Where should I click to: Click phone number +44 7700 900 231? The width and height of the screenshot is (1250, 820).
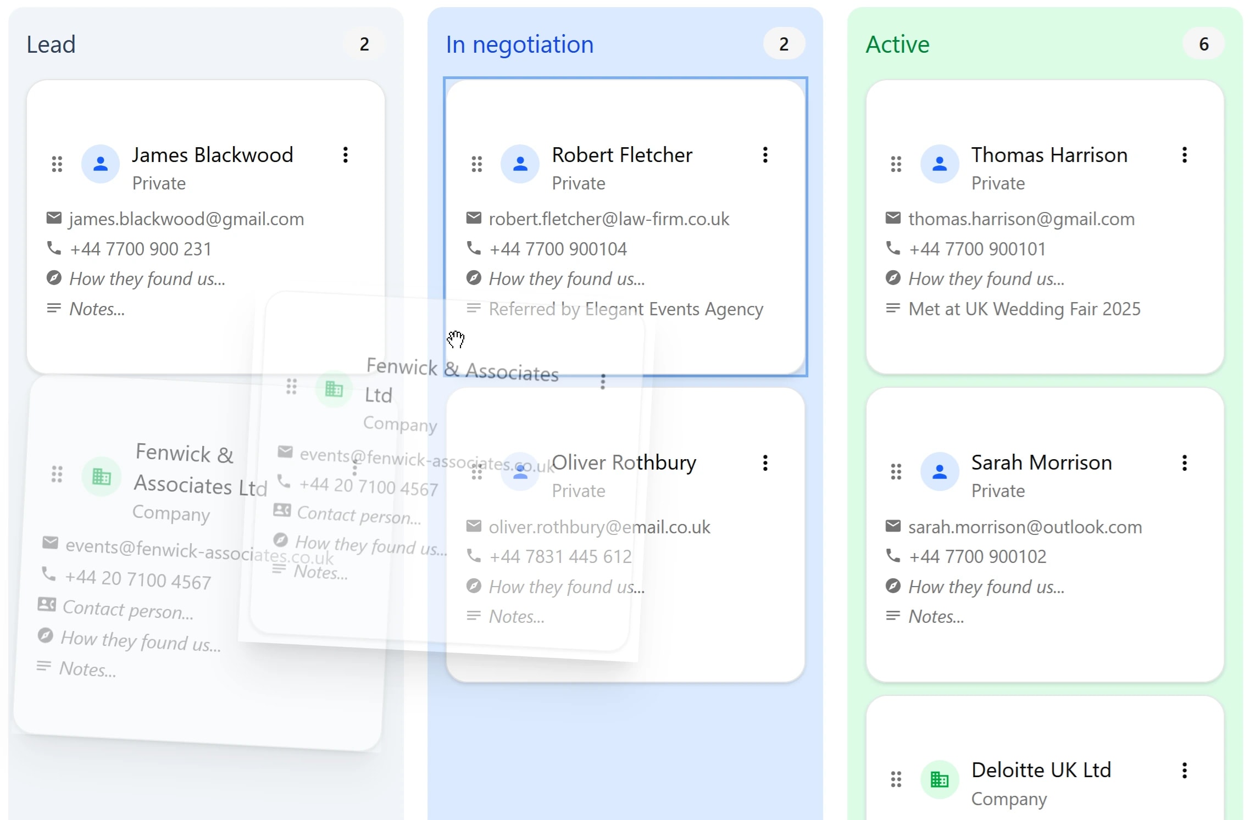pyautogui.click(x=141, y=249)
